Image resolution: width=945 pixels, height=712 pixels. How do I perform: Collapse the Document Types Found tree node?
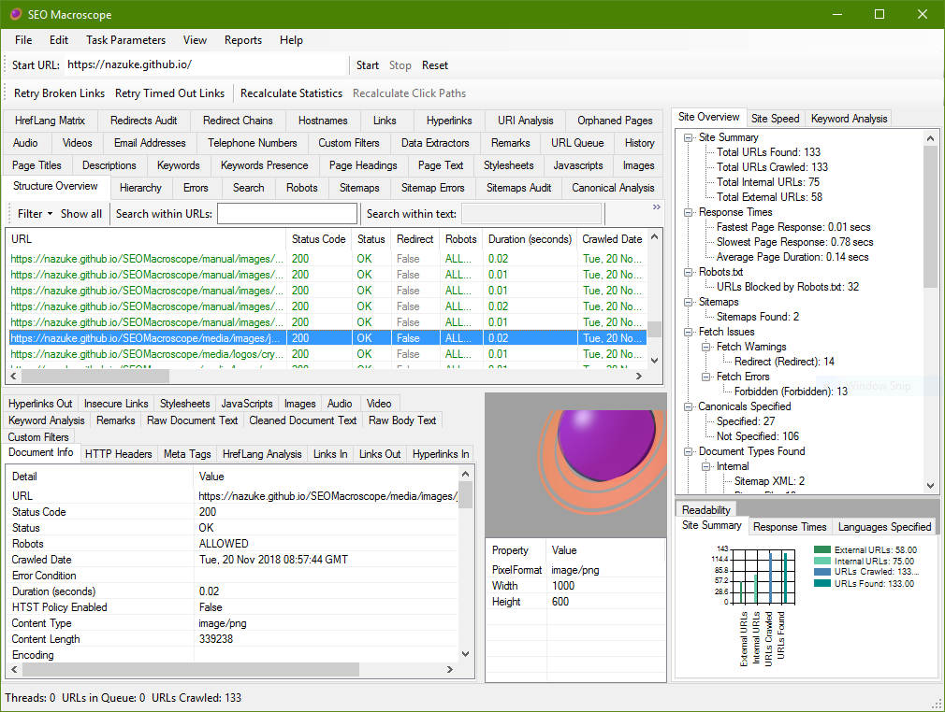point(688,452)
